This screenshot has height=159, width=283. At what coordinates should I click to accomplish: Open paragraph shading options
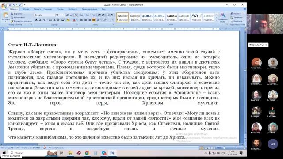click(x=105, y=20)
